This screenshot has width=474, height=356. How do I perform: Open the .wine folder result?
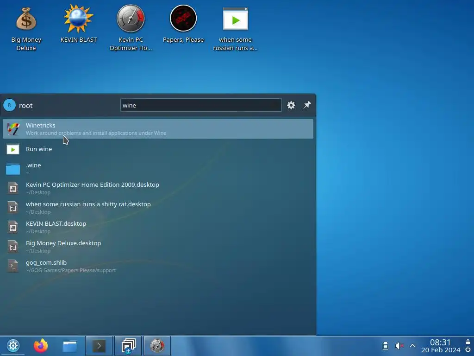pyautogui.click(x=158, y=168)
